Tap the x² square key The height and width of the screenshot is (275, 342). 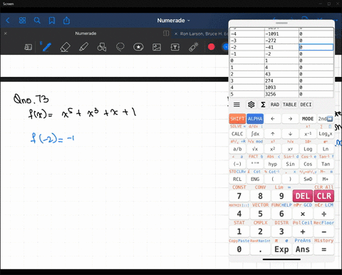[x=273, y=149]
